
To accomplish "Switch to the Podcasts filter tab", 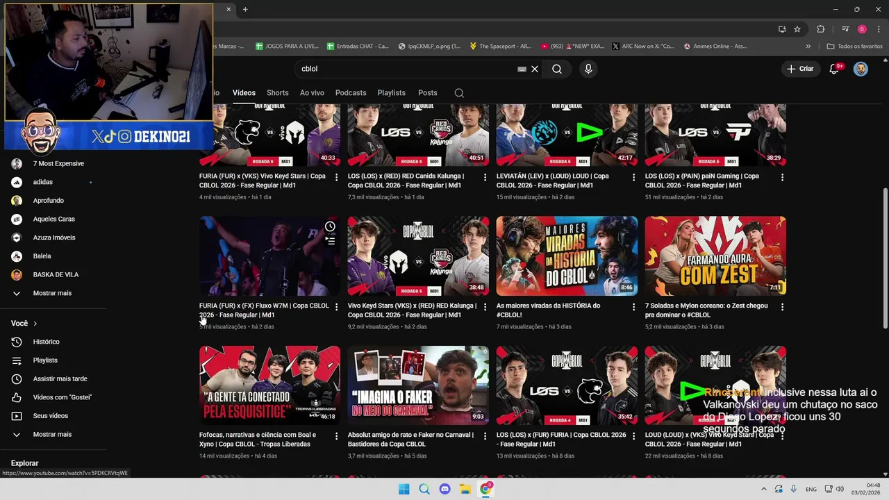I will point(351,93).
